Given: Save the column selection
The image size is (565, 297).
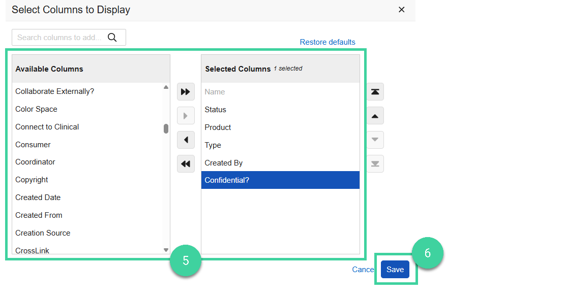Looking at the screenshot, I should [395, 269].
